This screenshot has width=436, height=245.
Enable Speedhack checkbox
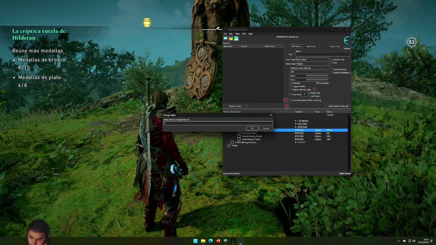332,72
